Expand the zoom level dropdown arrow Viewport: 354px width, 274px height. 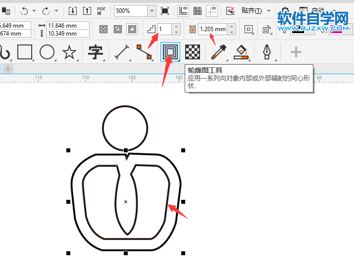click(152, 10)
